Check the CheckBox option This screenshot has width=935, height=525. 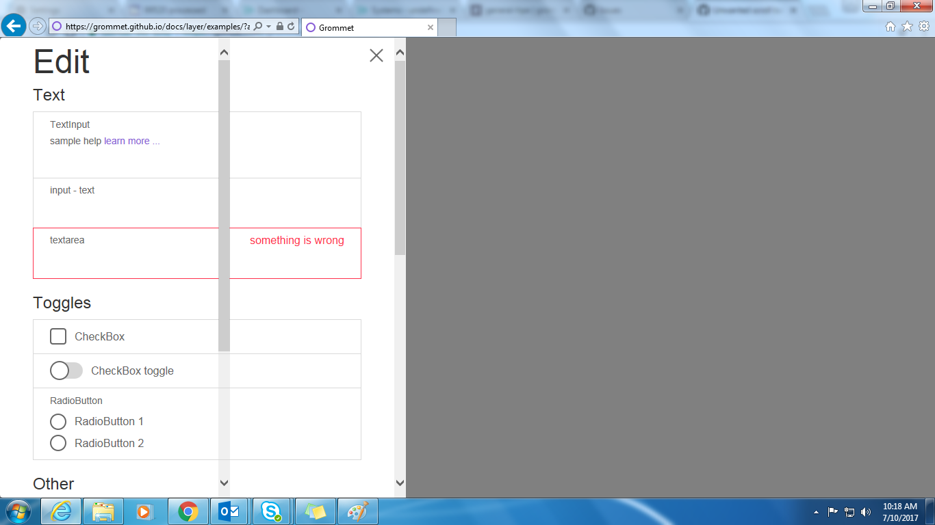tap(58, 336)
